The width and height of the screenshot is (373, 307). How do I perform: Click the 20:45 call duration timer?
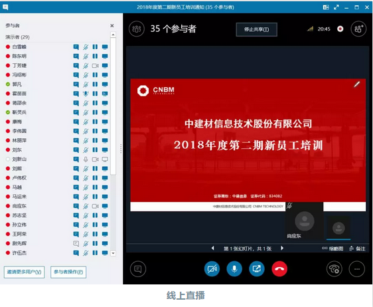pos(324,29)
